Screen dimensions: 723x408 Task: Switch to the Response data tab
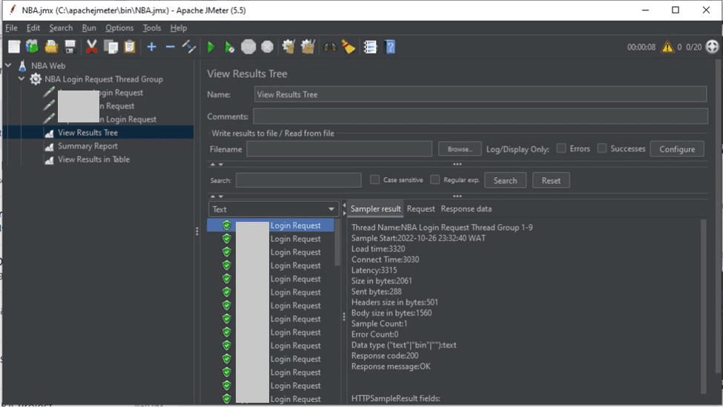(x=466, y=209)
